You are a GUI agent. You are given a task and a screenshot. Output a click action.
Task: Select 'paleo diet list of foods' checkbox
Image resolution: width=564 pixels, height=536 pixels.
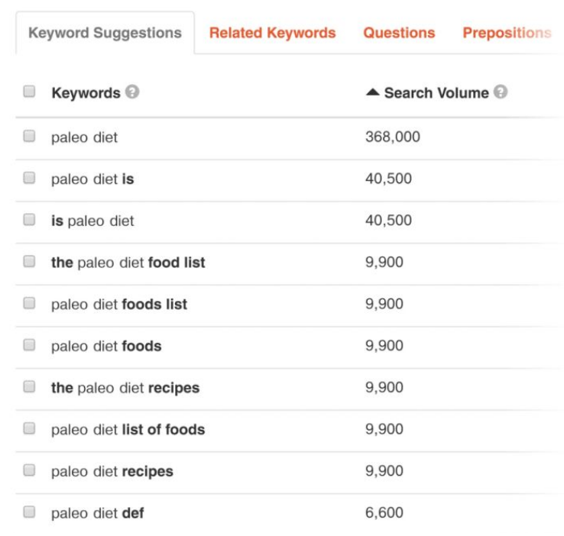pyautogui.click(x=29, y=428)
